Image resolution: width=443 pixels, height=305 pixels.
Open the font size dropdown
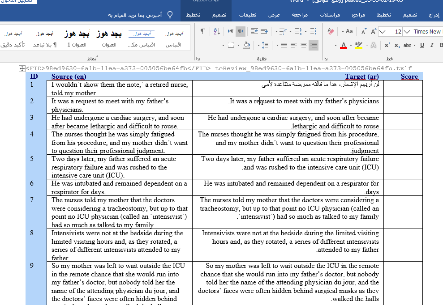pyautogui.click(x=383, y=31)
